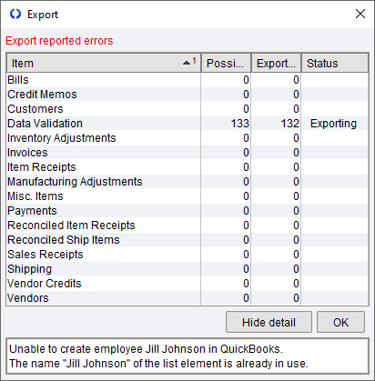The width and height of the screenshot is (375, 381).
Task: Select the Misc. Items row
Action: coord(187,196)
